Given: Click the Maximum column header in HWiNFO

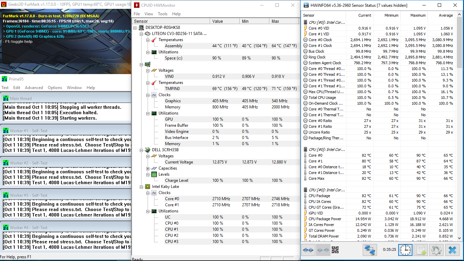Looking at the screenshot, I should pyautogui.click(x=414, y=15).
